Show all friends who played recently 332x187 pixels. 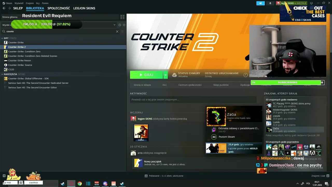click(x=293, y=136)
